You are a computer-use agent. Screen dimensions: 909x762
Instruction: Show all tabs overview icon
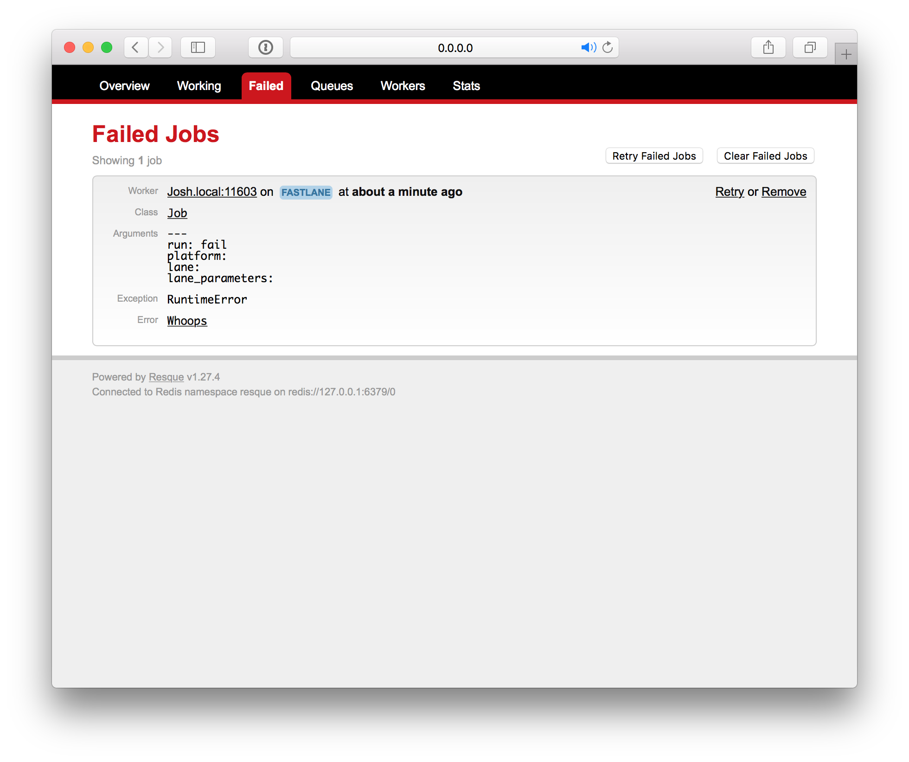click(x=810, y=47)
